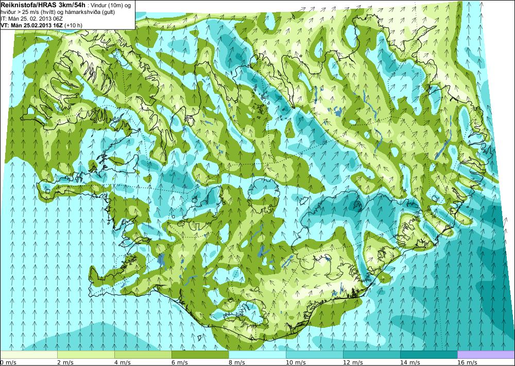This screenshot has width=515, height=366.
Task: Click the "VT: Mán 25.02.2013 16Z" line
Action: coord(31,25)
